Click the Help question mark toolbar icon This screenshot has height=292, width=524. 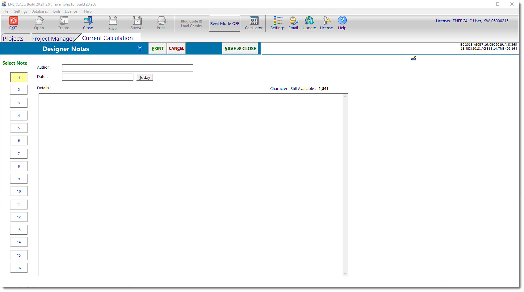342,21
